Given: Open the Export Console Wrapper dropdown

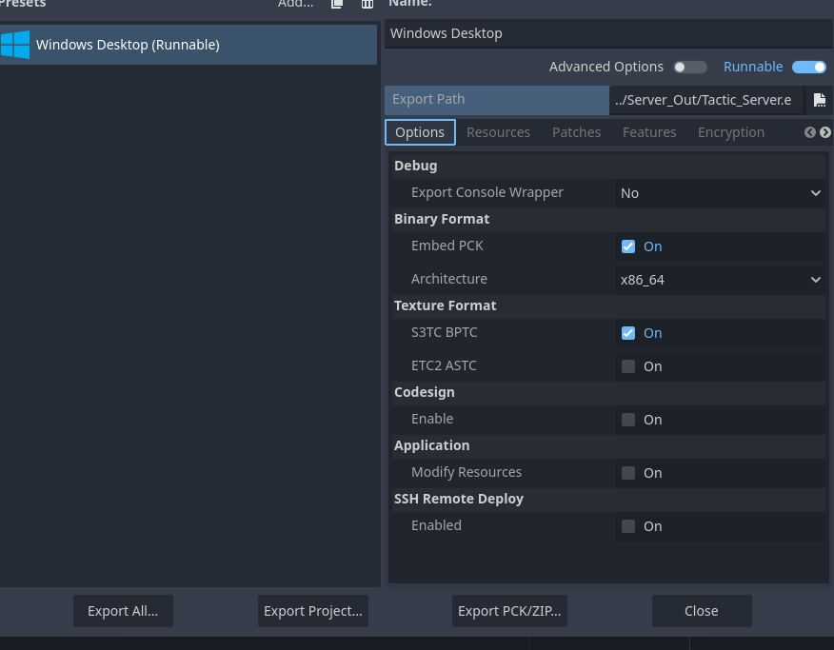Looking at the screenshot, I should 720,193.
